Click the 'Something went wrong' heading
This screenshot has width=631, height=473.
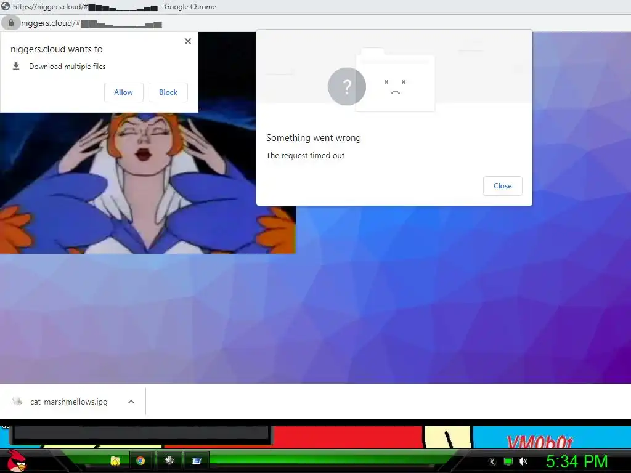tap(314, 138)
